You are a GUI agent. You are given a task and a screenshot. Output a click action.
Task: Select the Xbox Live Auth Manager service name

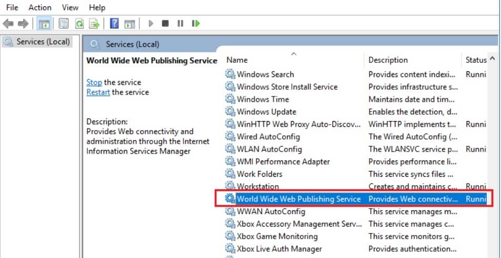pyautogui.click(x=279, y=249)
